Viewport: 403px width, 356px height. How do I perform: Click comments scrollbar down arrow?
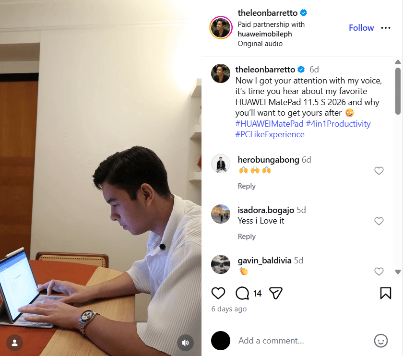pos(398,272)
